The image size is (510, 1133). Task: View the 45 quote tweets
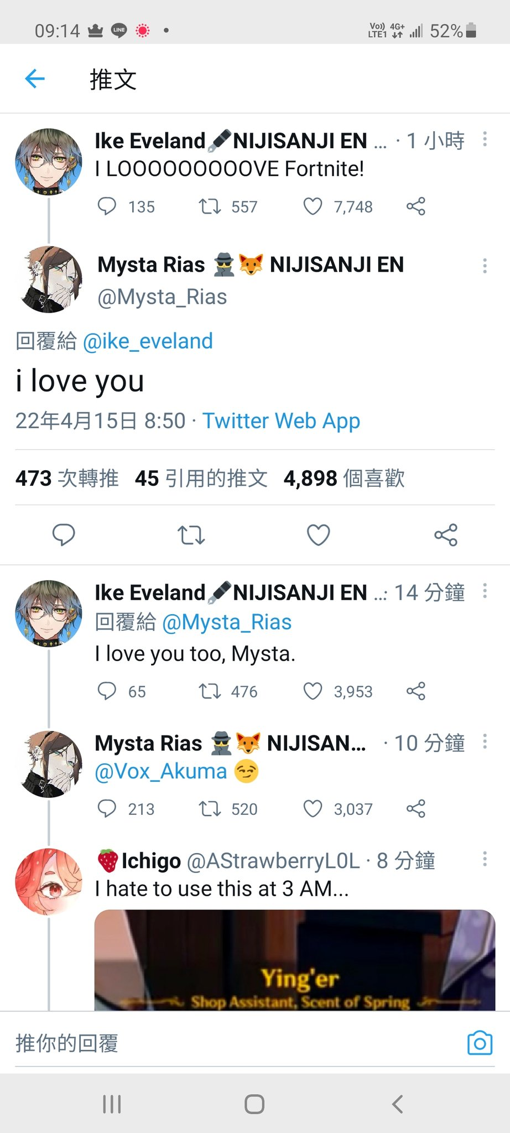(x=201, y=478)
